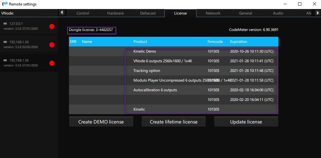
Task: Sort by the Product column header
Action: tap(140, 42)
